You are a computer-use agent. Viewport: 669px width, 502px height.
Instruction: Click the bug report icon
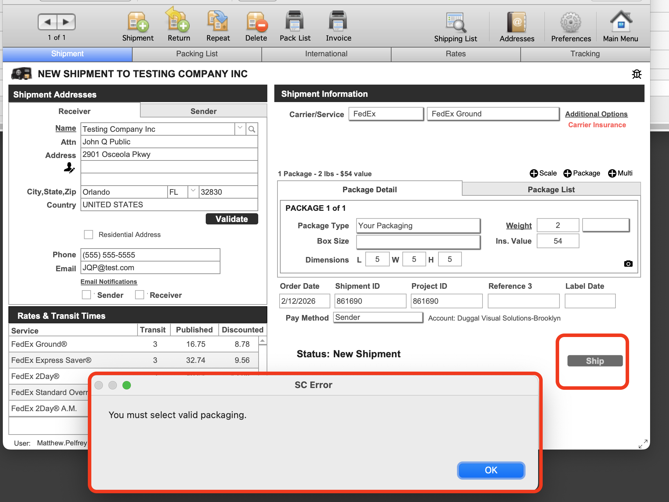pyautogui.click(x=637, y=74)
